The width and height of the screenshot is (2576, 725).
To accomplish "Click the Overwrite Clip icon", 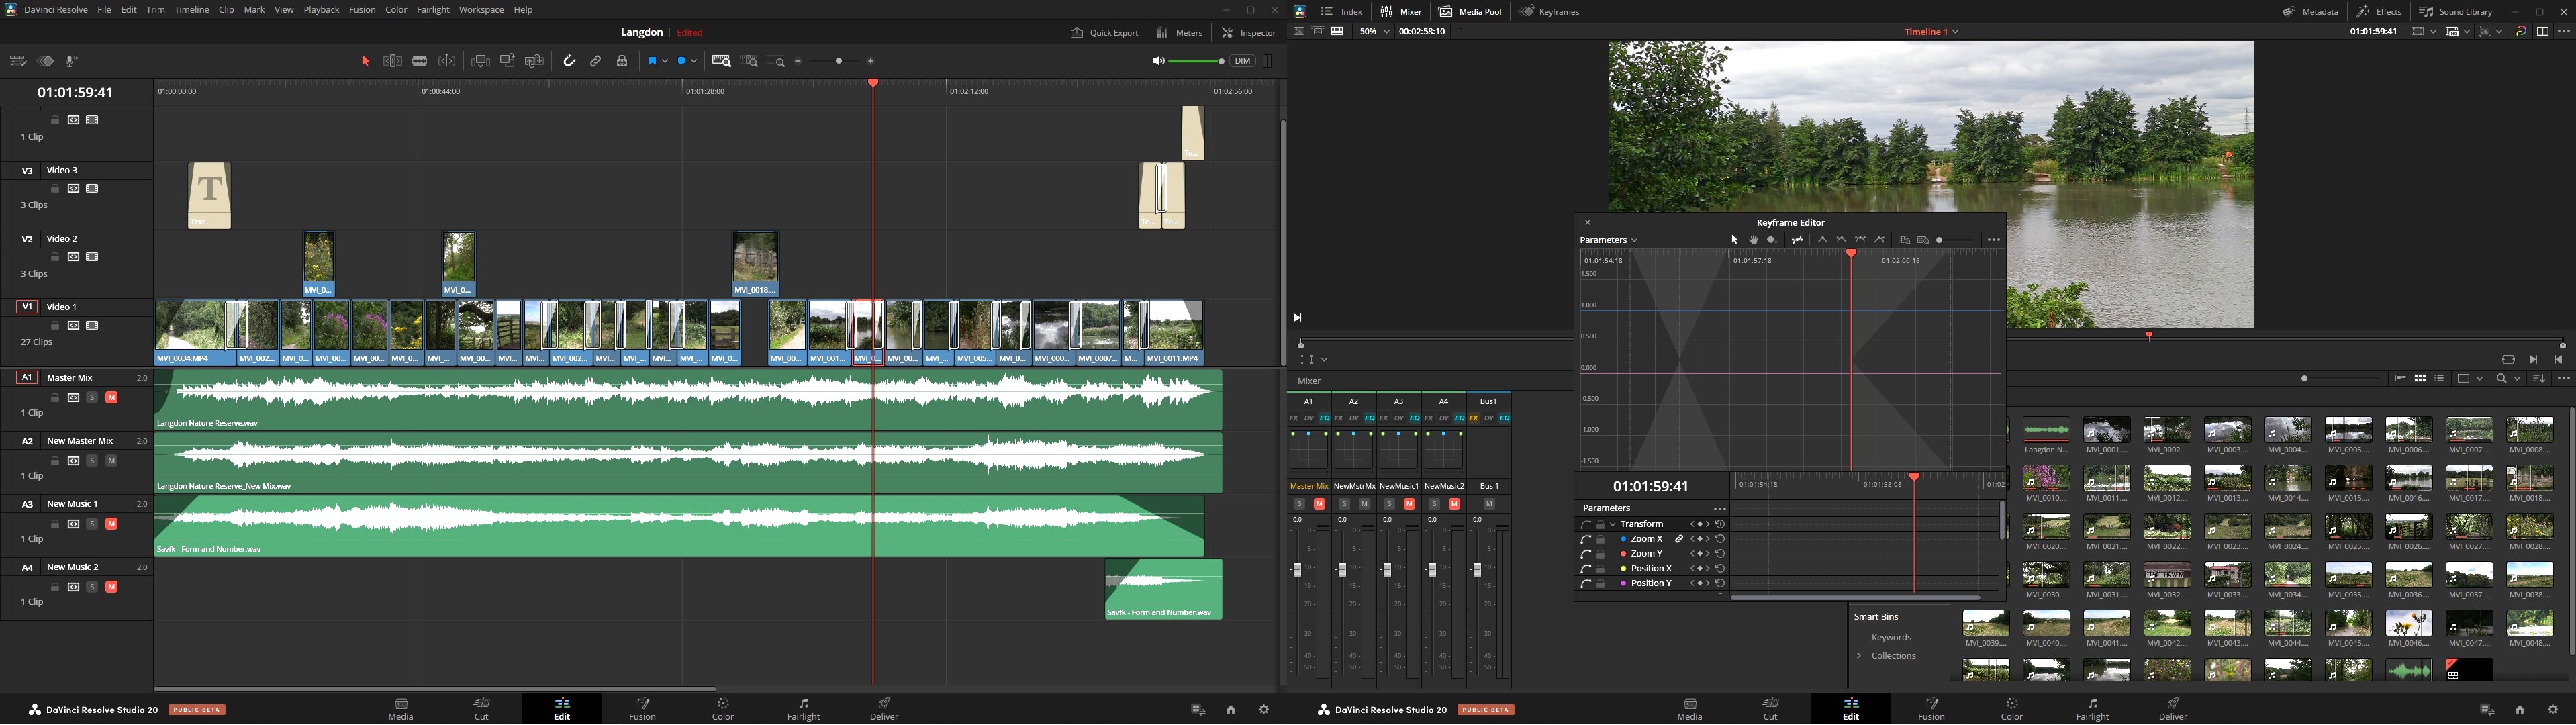I will [x=507, y=62].
